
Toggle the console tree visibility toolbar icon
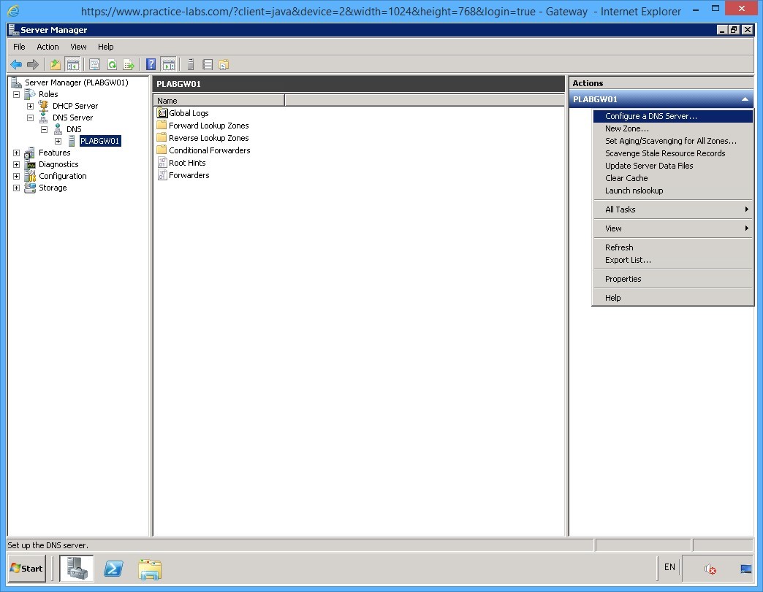click(x=73, y=64)
